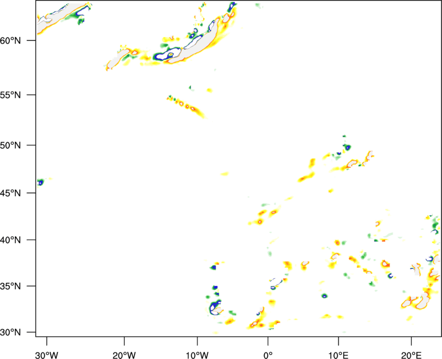The width and height of the screenshot is (442, 359).
Task: Click the 40°N latitude label
Action: 10,240
